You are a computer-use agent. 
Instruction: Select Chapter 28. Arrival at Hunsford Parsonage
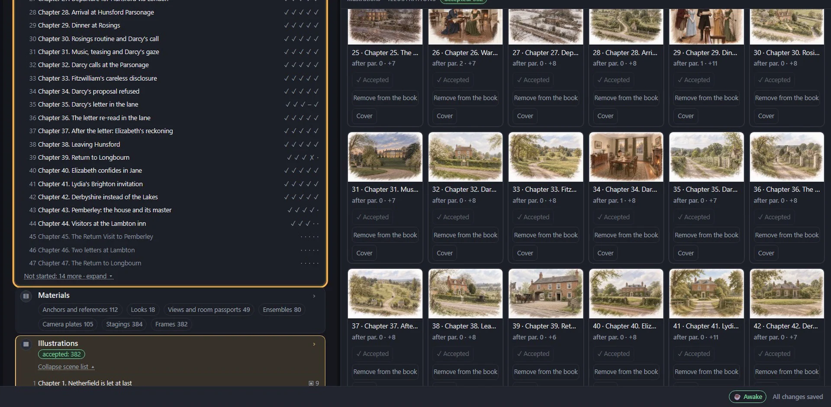(173, 12)
